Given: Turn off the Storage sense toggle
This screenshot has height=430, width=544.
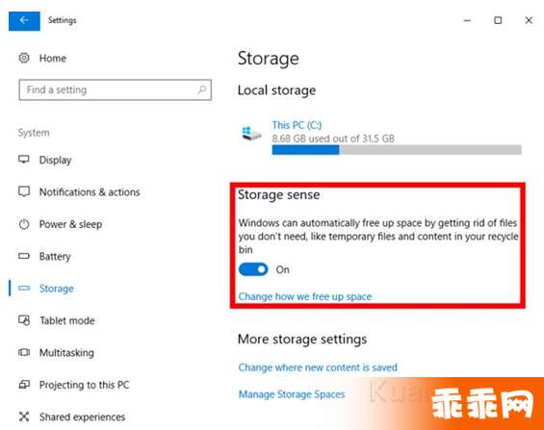Looking at the screenshot, I should tap(253, 269).
